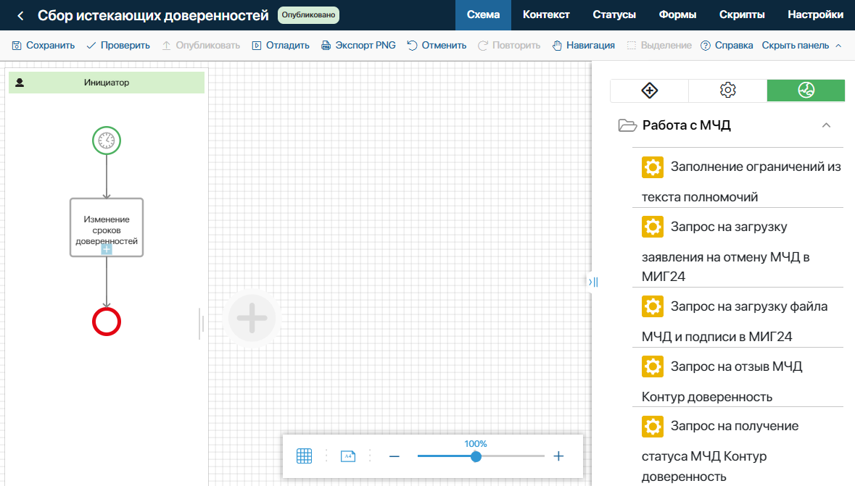Viewport: 855px width, 486px height.
Task: Enable Навигация hand mode
Action: pos(583,46)
